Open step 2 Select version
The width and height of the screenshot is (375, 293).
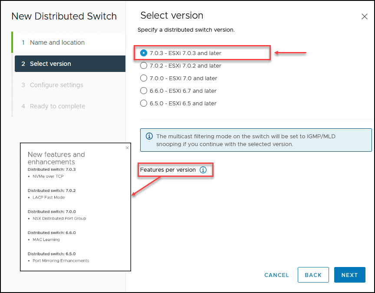[70, 64]
